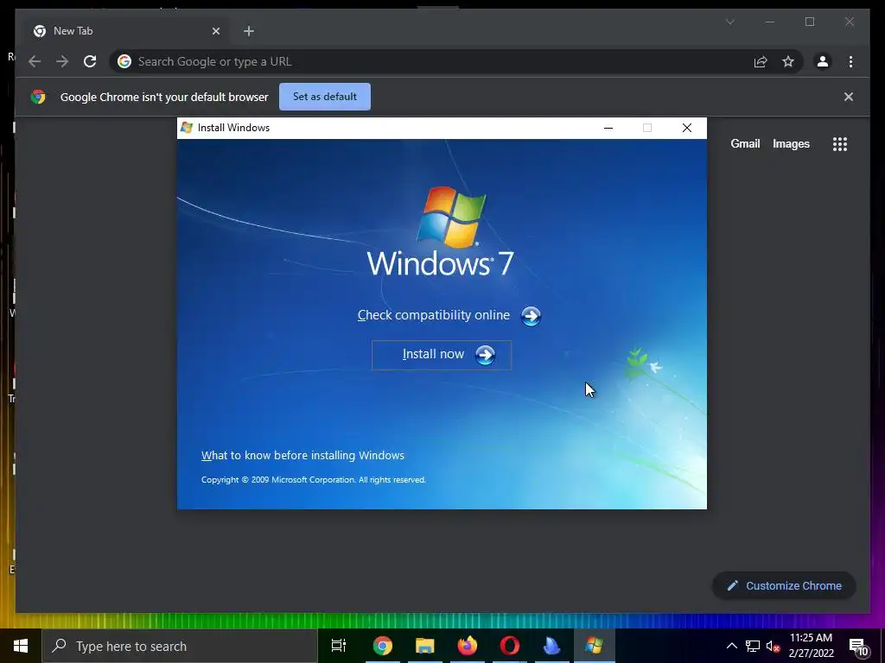The width and height of the screenshot is (885, 663).
Task: Select the Install Windows taskbar icon
Action: [594, 646]
